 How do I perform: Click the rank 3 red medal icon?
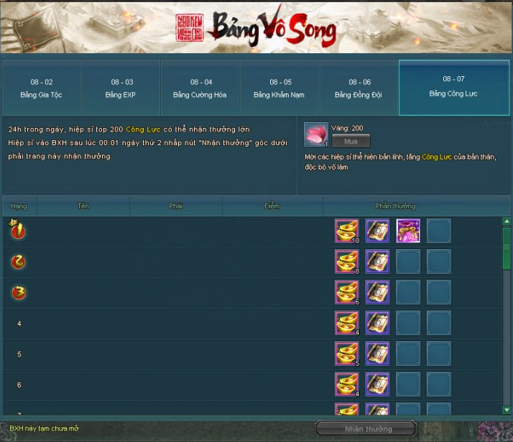[x=19, y=293]
